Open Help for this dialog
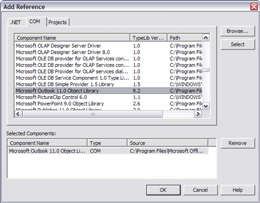 237,190
